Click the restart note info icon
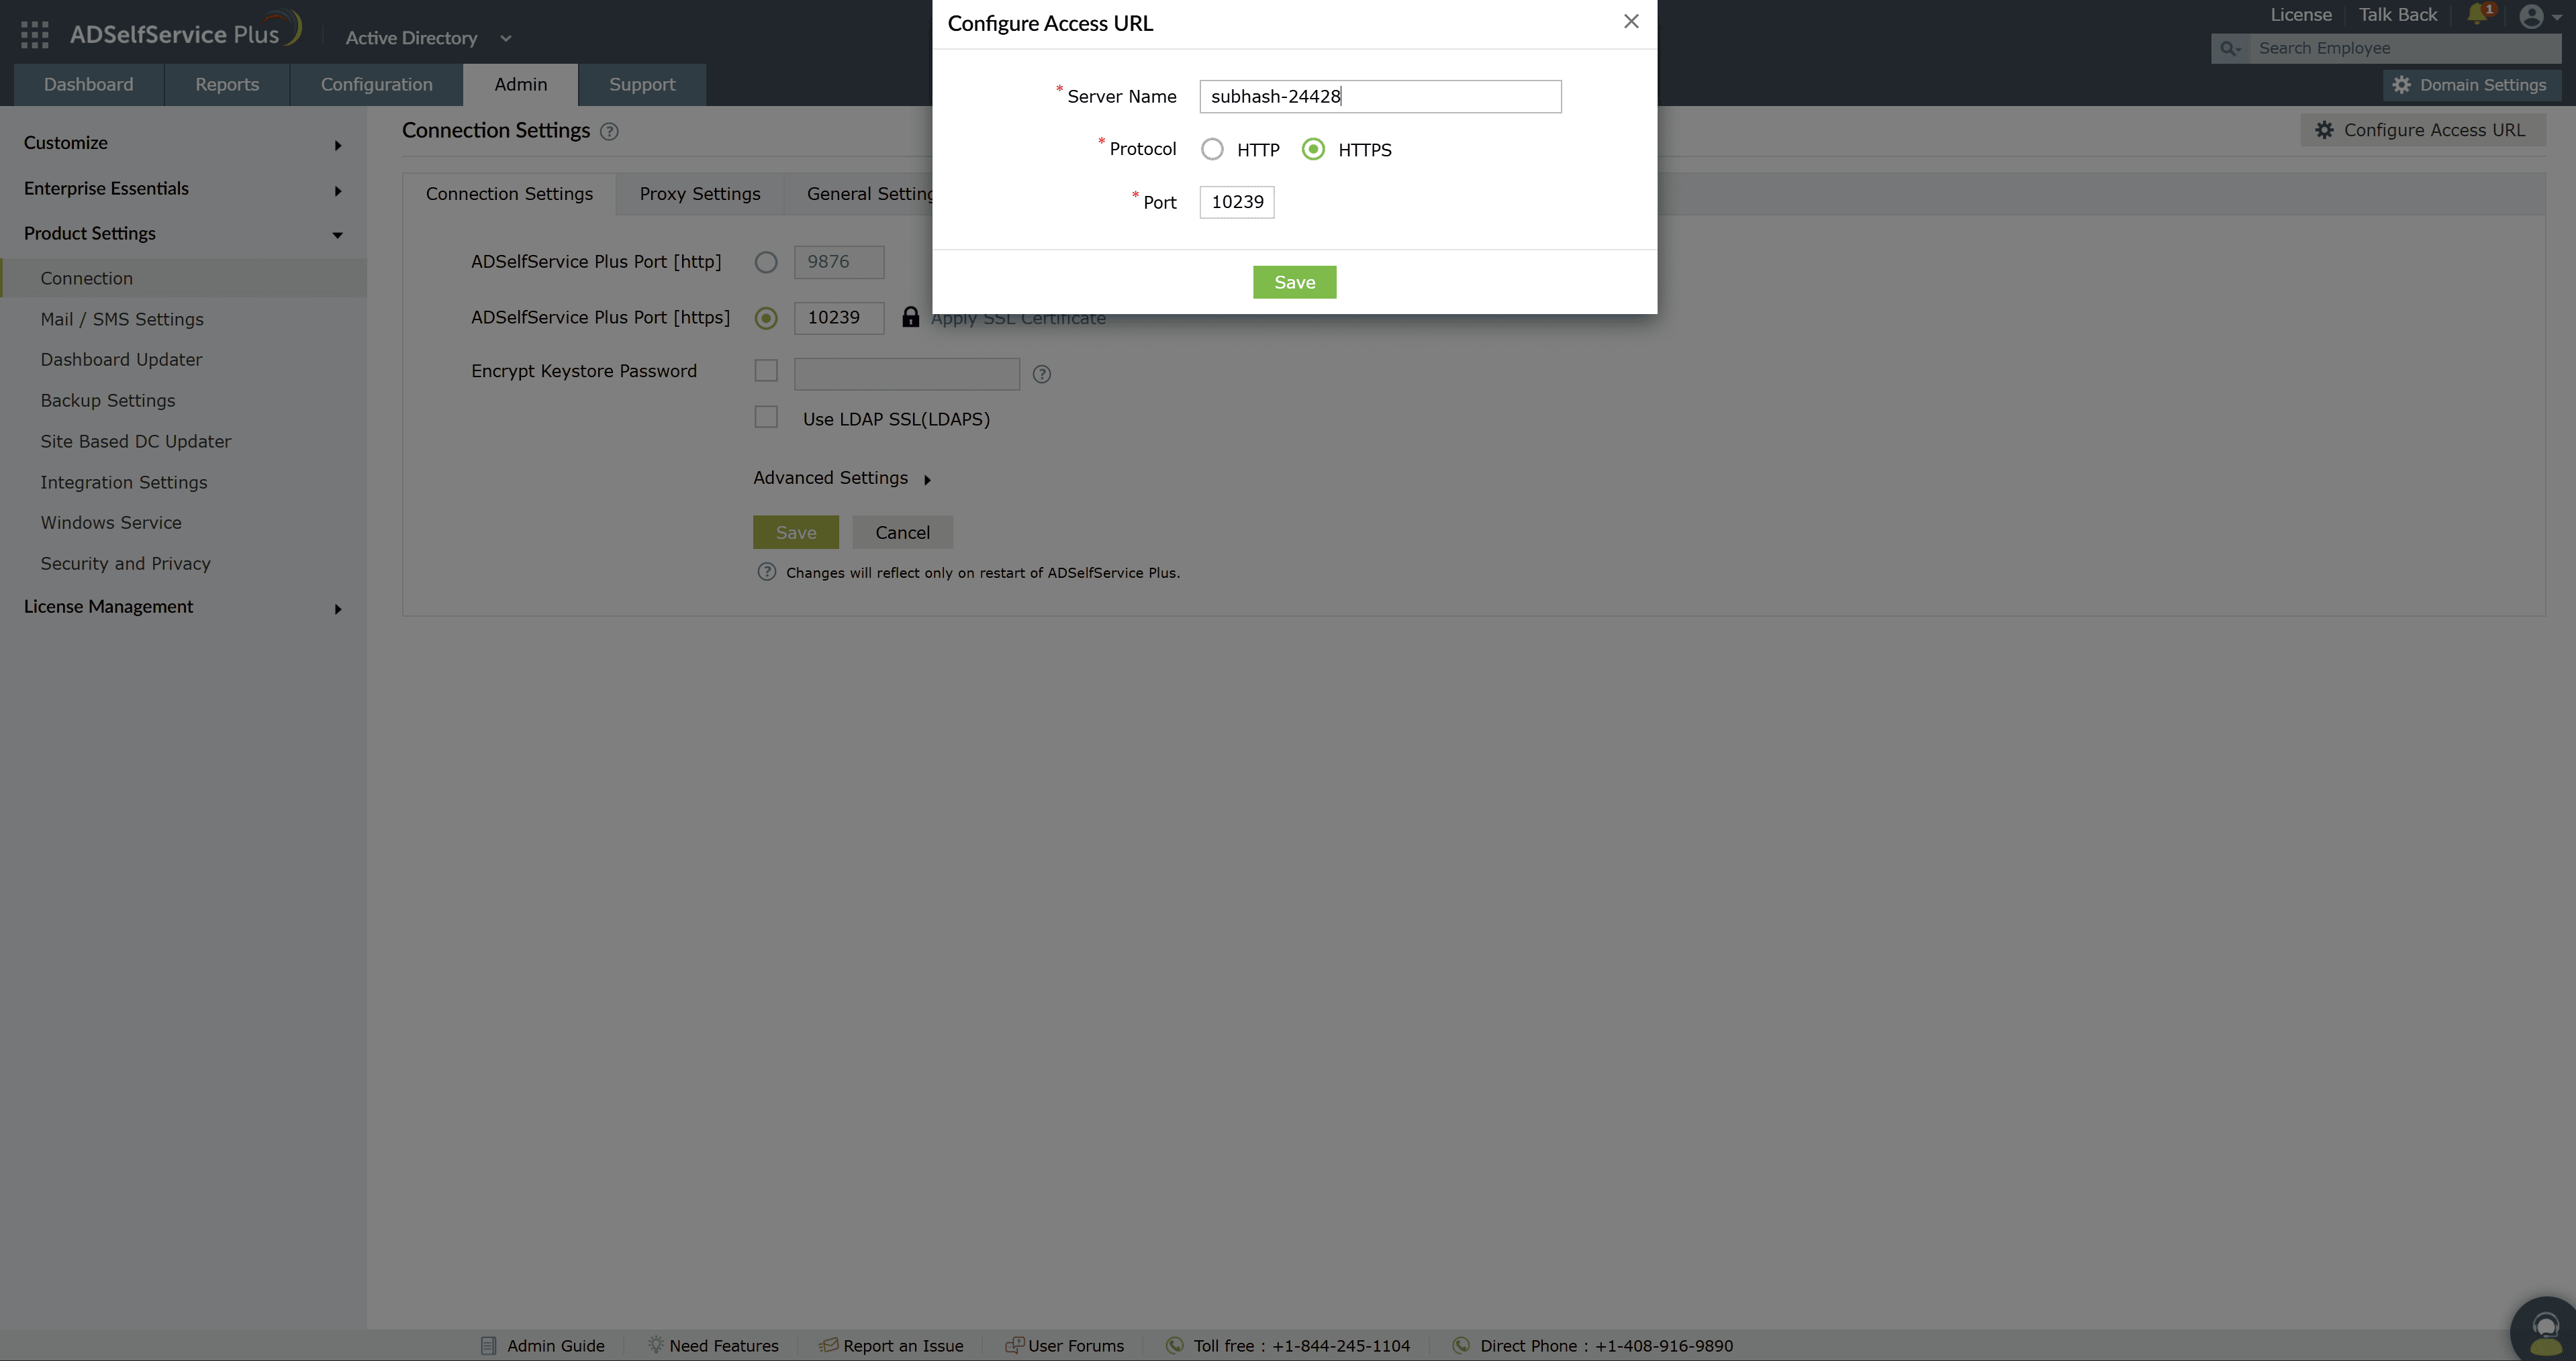The height and width of the screenshot is (1361, 2576). pyautogui.click(x=766, y=572)
